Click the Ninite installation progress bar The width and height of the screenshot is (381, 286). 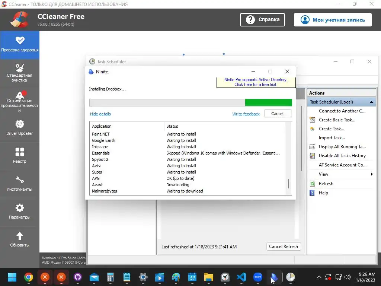[190, 103]
